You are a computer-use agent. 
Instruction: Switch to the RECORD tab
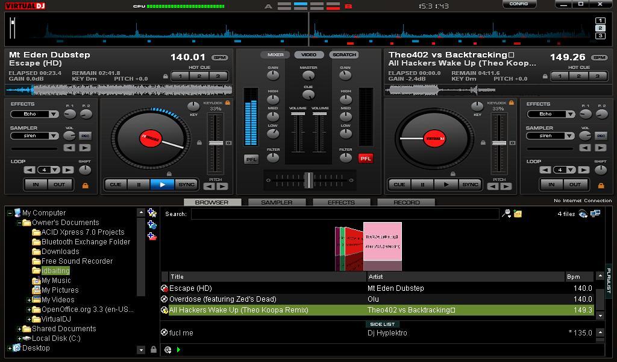(x=406, y=202)
